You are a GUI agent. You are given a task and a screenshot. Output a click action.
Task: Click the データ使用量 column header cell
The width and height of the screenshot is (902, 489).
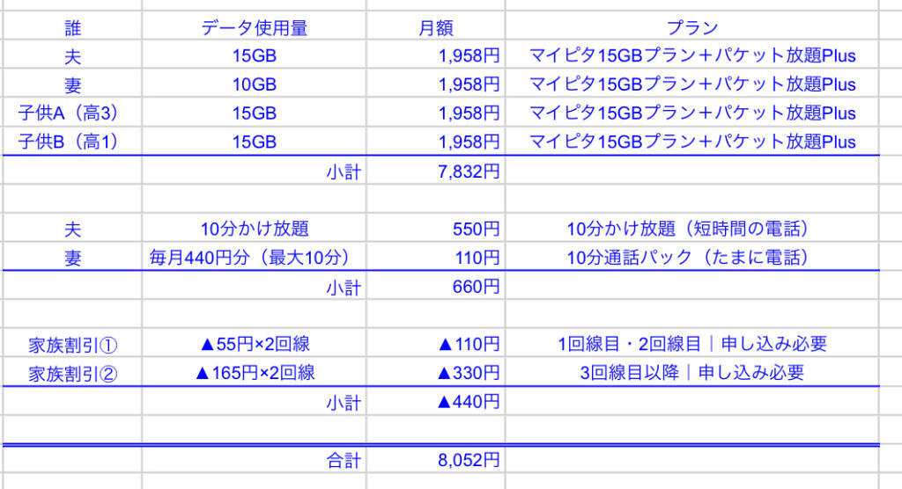(254, 28)
